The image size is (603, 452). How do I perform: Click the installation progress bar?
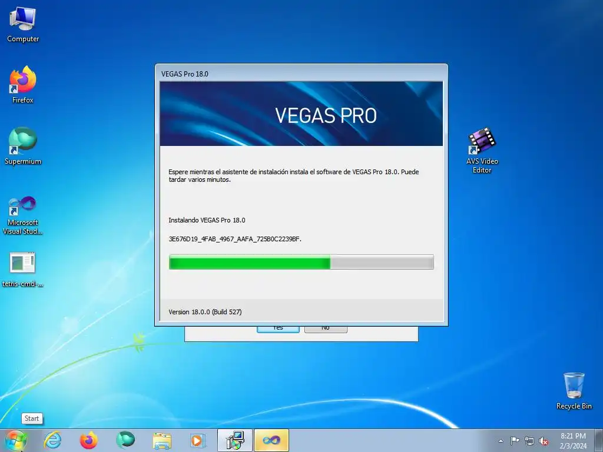pos(301,262)
